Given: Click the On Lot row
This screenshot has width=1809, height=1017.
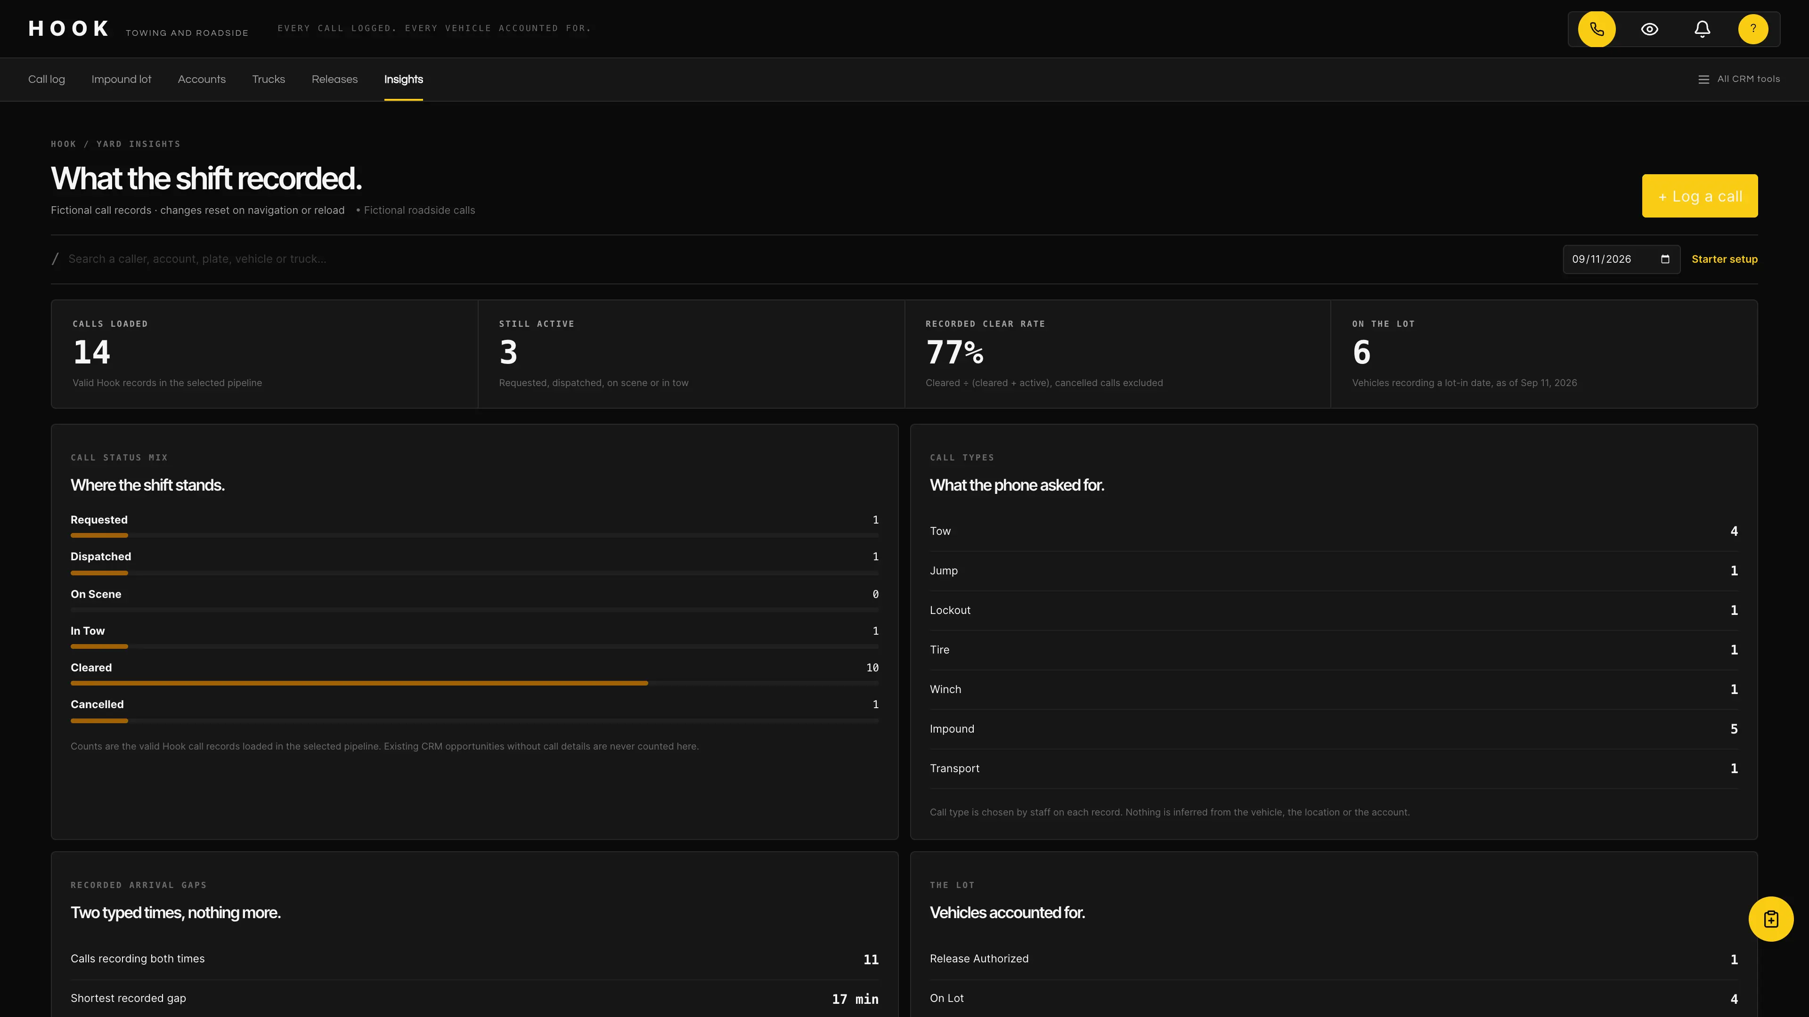Looking at the screenshot, I should [1334, 999].
